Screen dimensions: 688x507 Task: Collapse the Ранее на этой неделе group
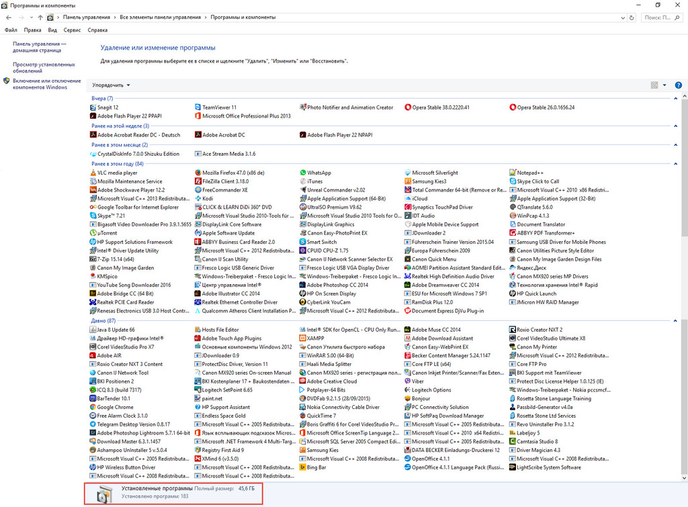(x=675, y=126)
